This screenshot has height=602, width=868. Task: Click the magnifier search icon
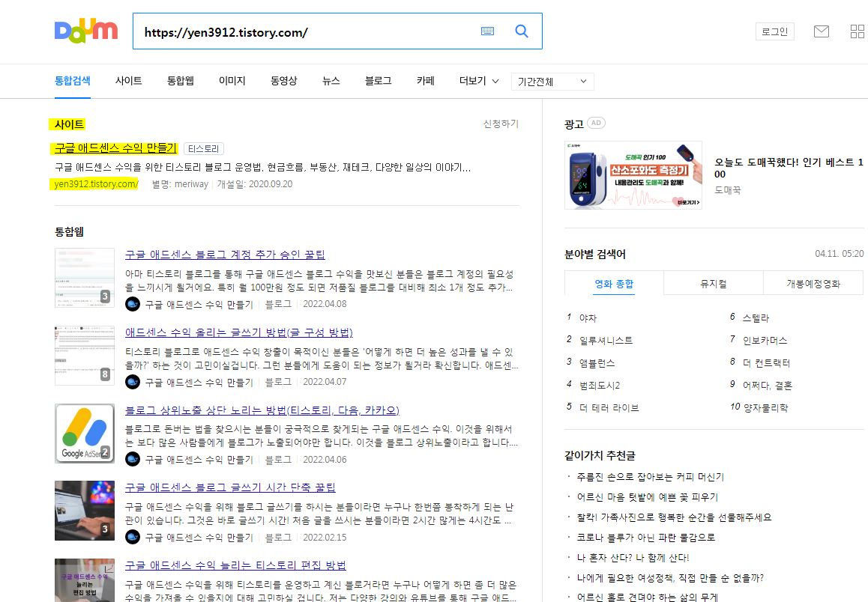coord(522,31)
